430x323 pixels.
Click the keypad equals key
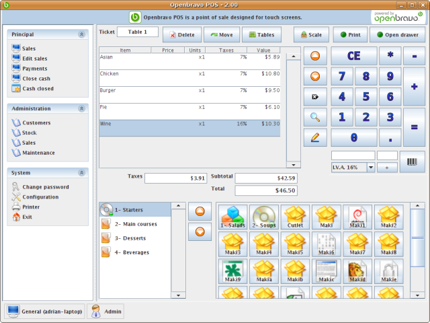pyautogui.click(x=414, y=127)
